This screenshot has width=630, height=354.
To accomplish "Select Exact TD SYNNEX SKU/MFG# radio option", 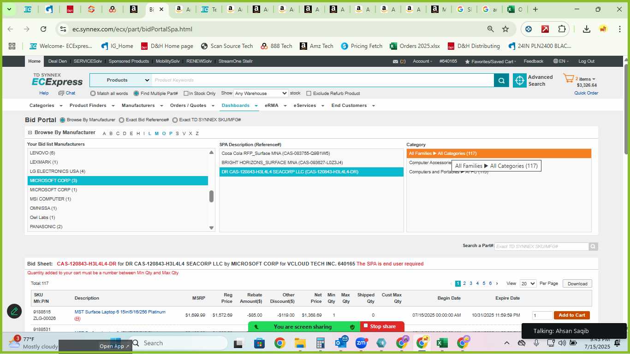I will [175, 120].
